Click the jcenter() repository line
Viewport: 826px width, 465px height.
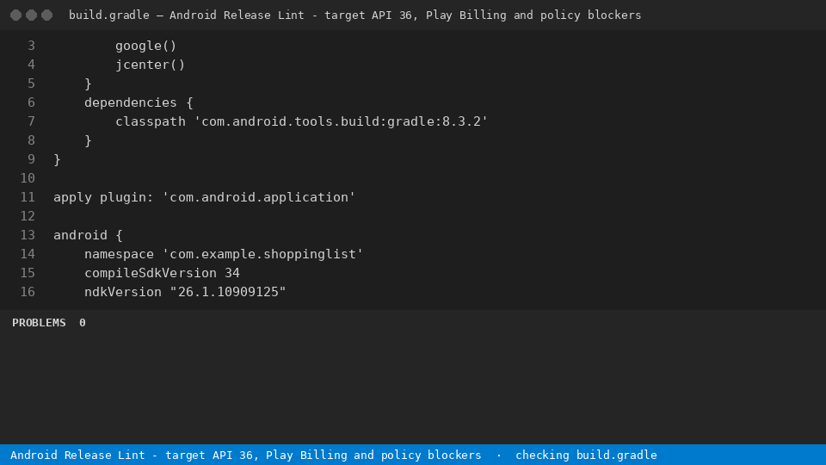150,65
